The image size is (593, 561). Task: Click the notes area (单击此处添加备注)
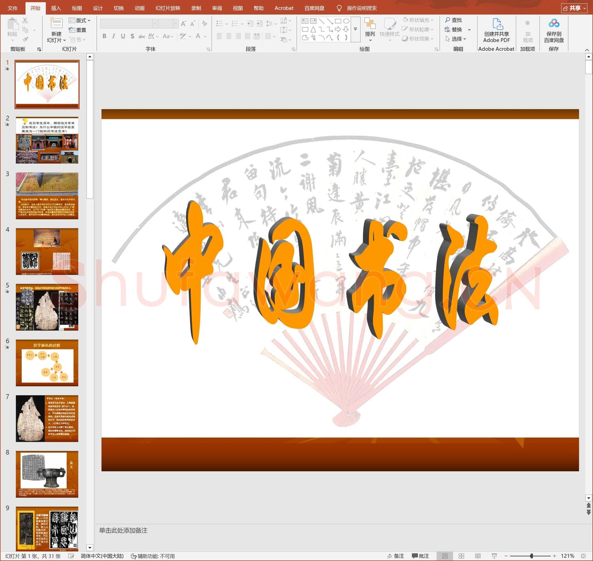123,530
